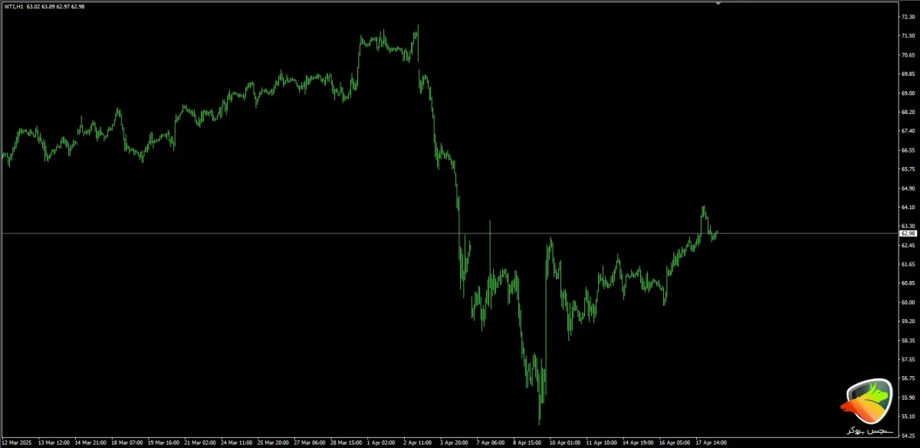Click the WTI,H1 chart title text
This screenshot has height=448, width=920.
[14, 7]
